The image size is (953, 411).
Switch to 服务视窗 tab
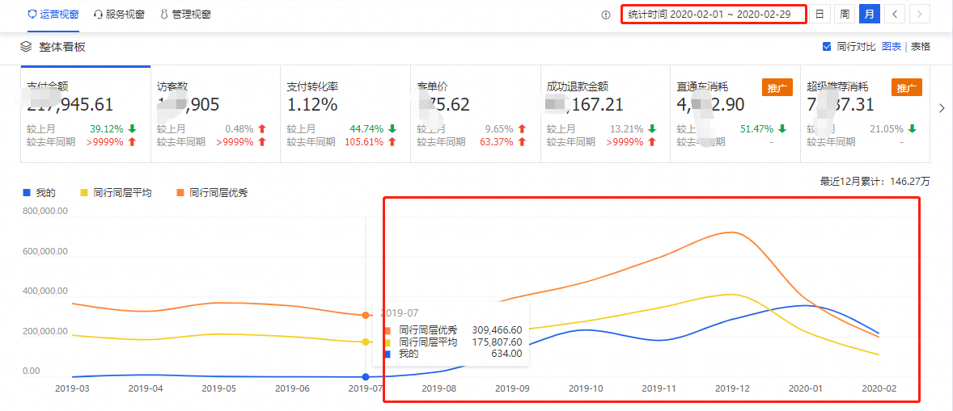(x=125, y=15)
